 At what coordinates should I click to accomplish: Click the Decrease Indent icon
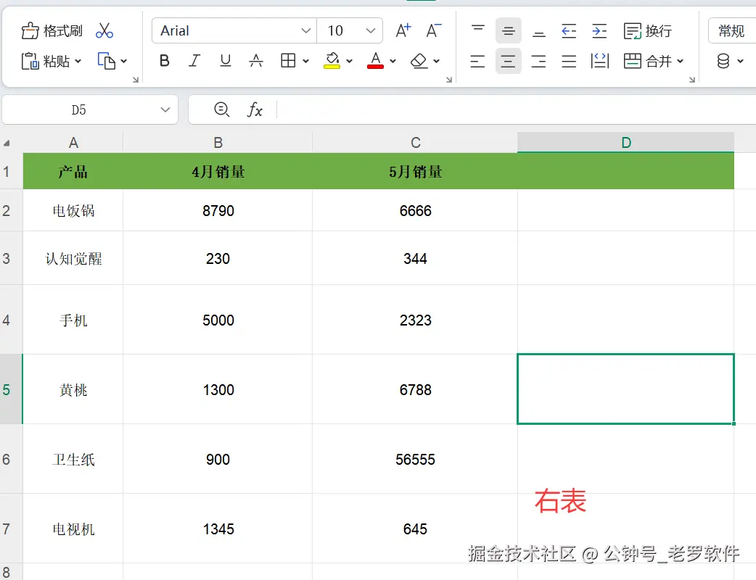570,31
